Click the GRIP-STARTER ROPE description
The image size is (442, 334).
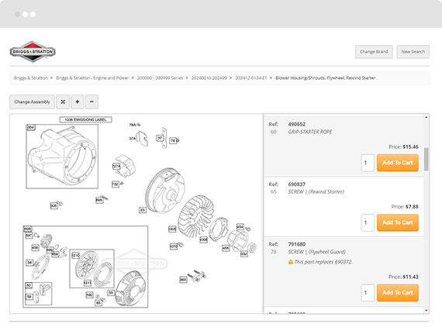(310, 132)
